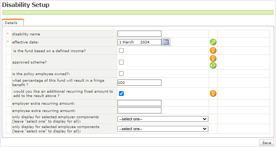Open the selected employer components dropdown

tap(163, 119)
